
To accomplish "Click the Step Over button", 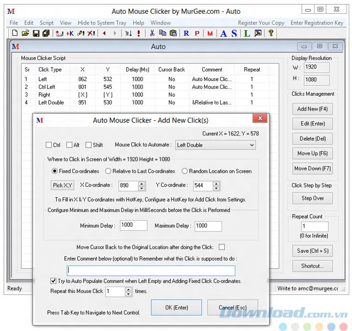I will pyautogui.click(x=312, y=198).
